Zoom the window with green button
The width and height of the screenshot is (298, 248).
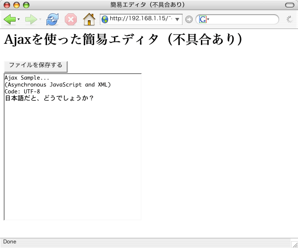[x=26, y=5]
